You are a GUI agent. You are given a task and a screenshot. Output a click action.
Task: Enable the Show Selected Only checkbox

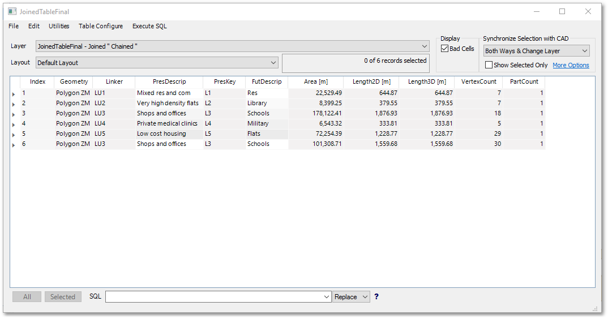pyautogui.click(x=489, y=65)
